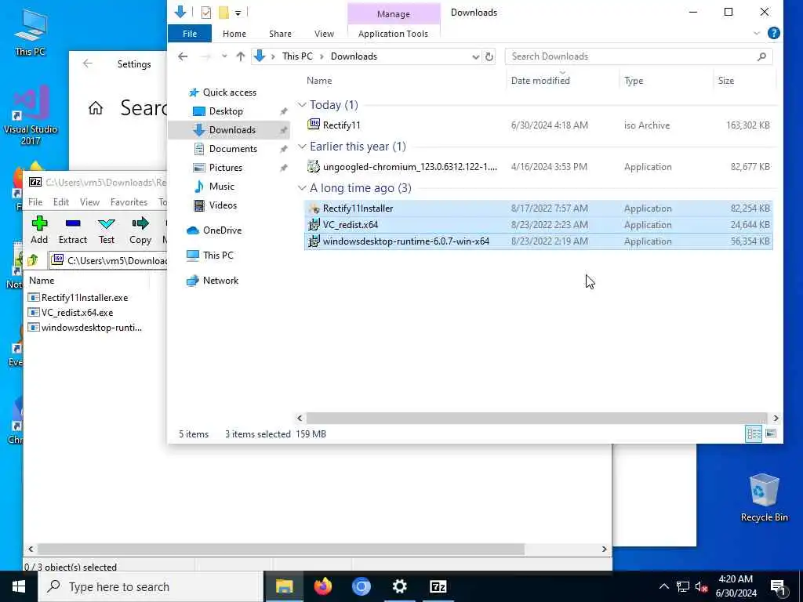The image size is (803, 602).
Task: Open Firefox from the taskbar
Action: 322,586
